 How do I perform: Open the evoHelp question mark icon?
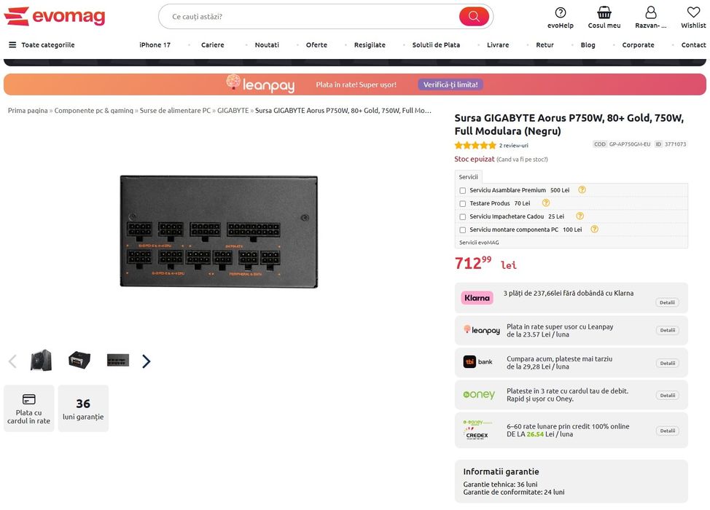561,12
